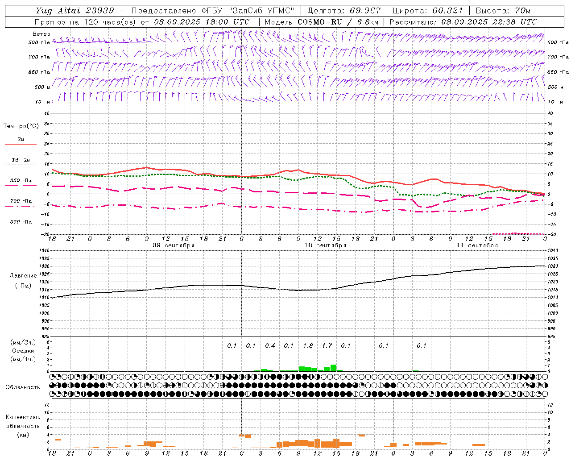Click the 'Td 2м' dew point legend entry
Viewport: 571px width, 457px height.
(x=21, y=160)
